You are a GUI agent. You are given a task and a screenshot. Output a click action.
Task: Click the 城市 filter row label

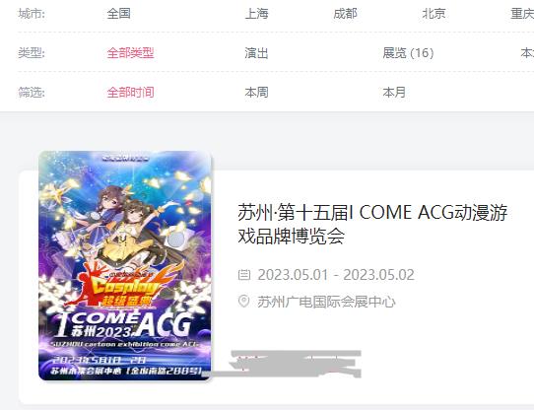32,14
